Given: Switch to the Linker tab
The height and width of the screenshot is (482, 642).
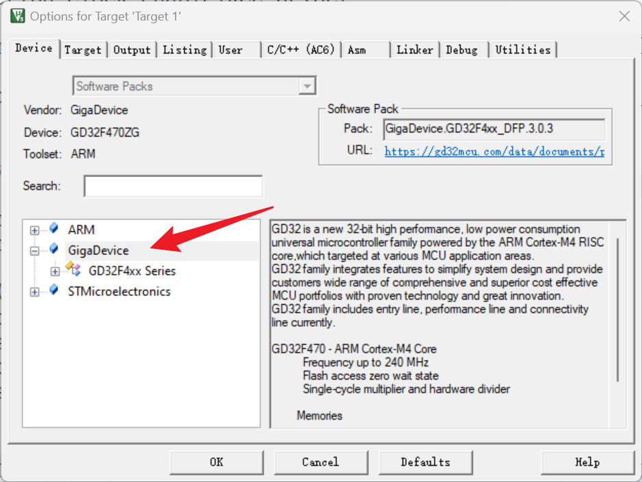Looking at the screenshot, I should [x=415, y=50].
